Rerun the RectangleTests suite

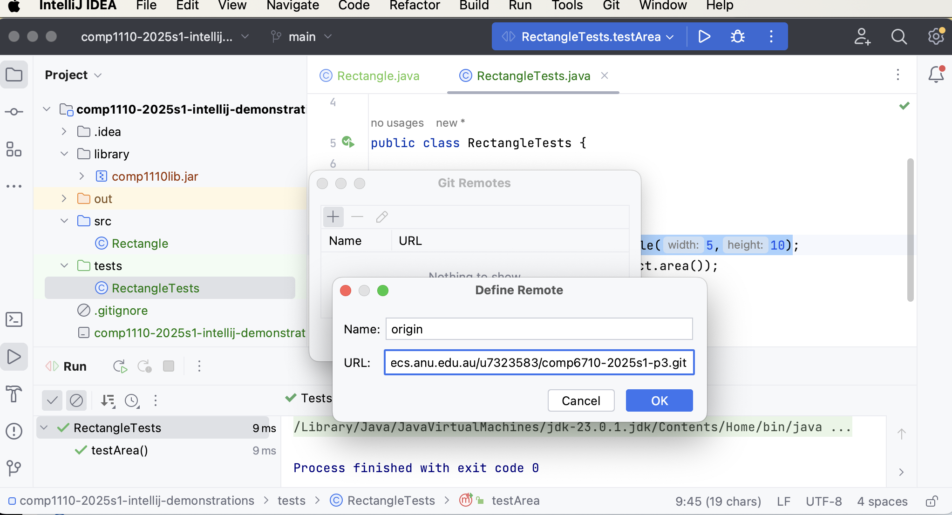click(x=120, y=366)
